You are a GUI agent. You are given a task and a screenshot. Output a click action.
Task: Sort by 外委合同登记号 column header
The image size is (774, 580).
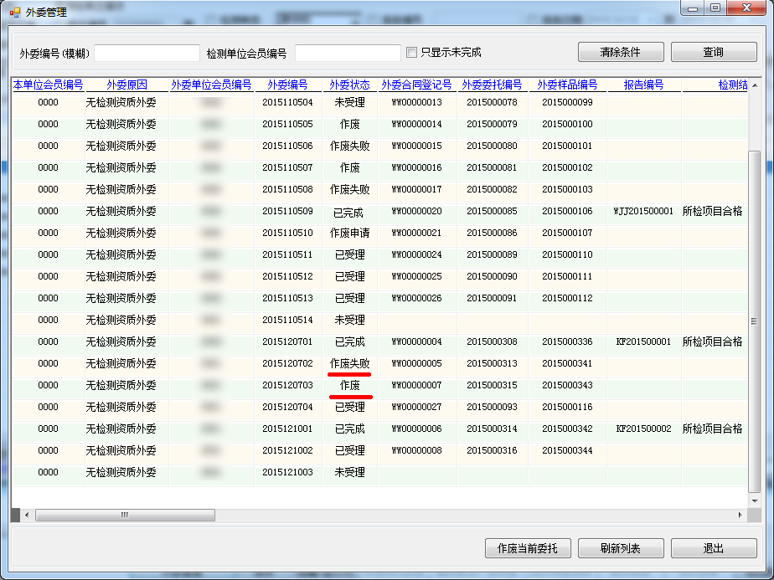pos(416,85)
